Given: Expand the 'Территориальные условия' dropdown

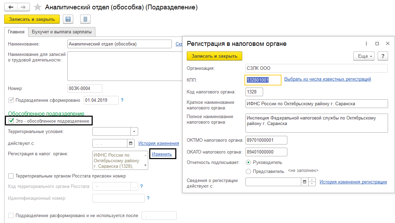Looking at the screenshot, I should [134, 132].
